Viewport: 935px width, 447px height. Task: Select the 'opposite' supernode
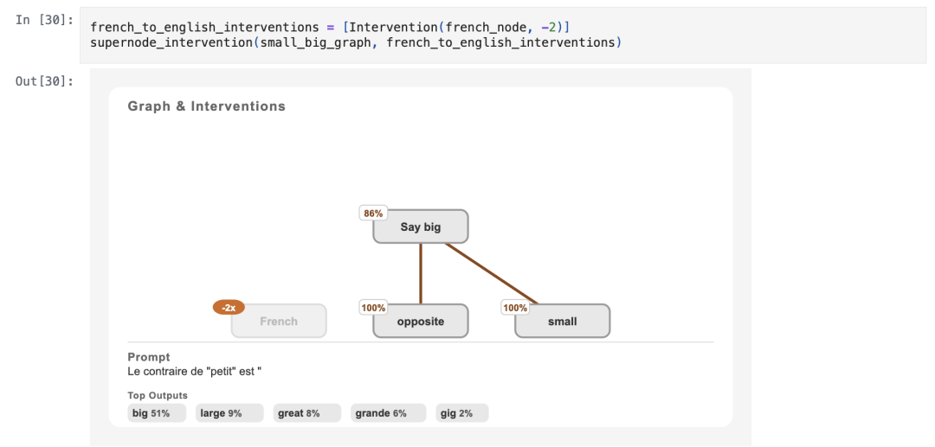point(421,322)
